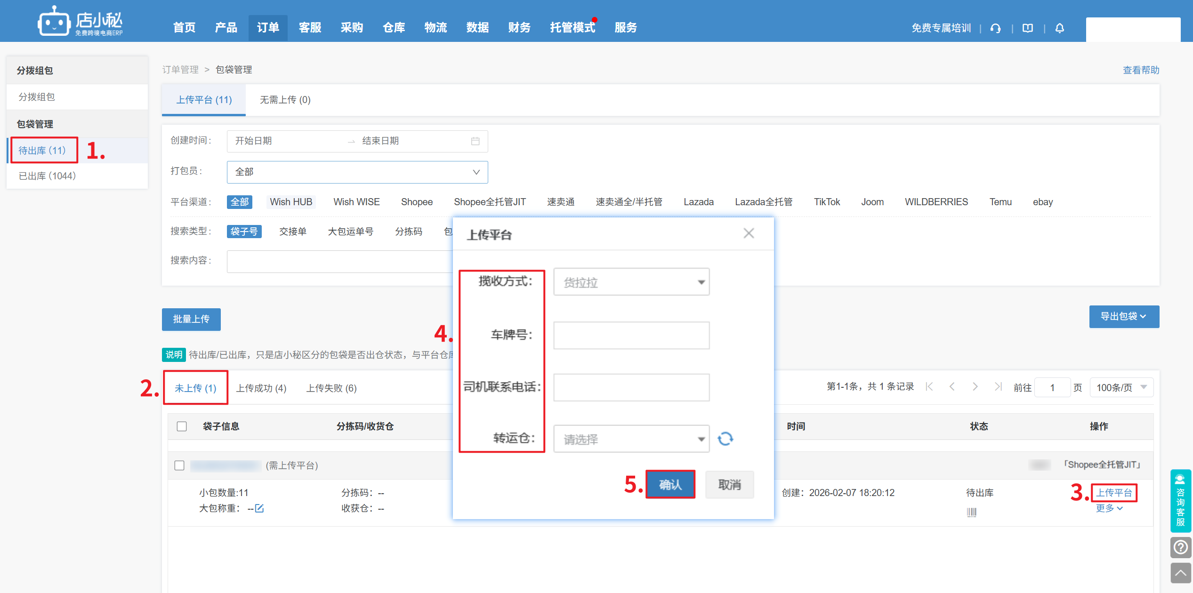Click the 确认 button in dialog
The image size is (1193, 593).
pyautogui.click(x=670, y=484)
